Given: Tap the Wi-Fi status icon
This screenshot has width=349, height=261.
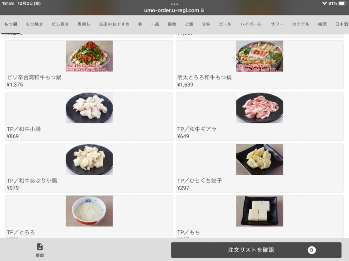Looking at the screenshot, I should coord(324,3).
